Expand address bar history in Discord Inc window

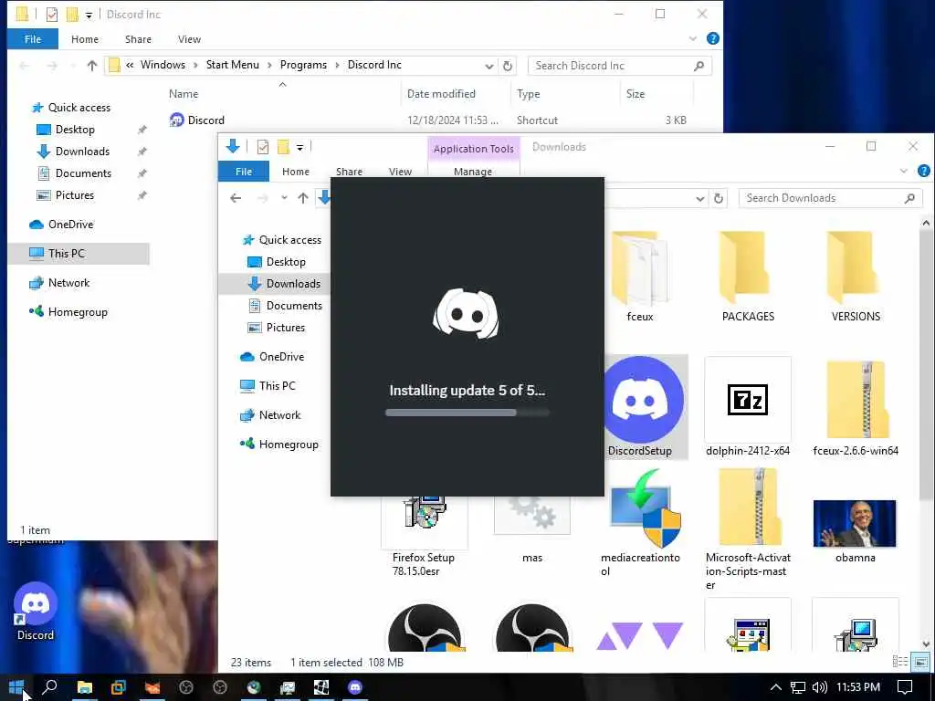coord(489,66)
